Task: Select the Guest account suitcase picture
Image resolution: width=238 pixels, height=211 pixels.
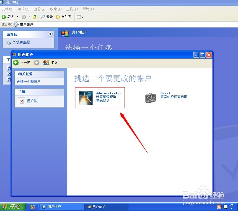Action: click(151, 98)
